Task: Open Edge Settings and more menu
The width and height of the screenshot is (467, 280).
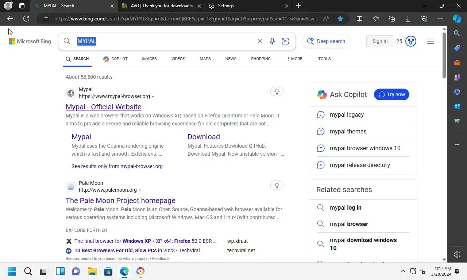Action: point(440,19)
